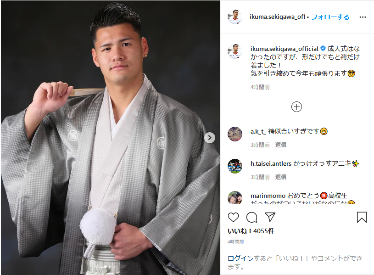Open the ikuma.sekigawa_official username in the caption
Viewport: 374px width, 275px height.
coord(285,49)
